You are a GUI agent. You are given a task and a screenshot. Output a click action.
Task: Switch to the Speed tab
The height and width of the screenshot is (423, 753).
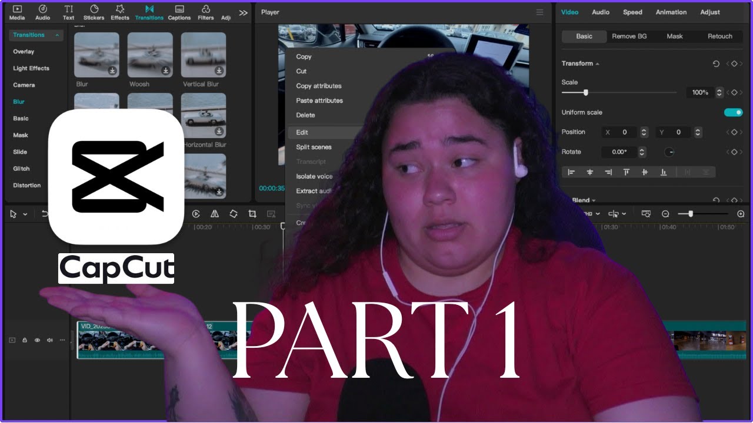632,12
